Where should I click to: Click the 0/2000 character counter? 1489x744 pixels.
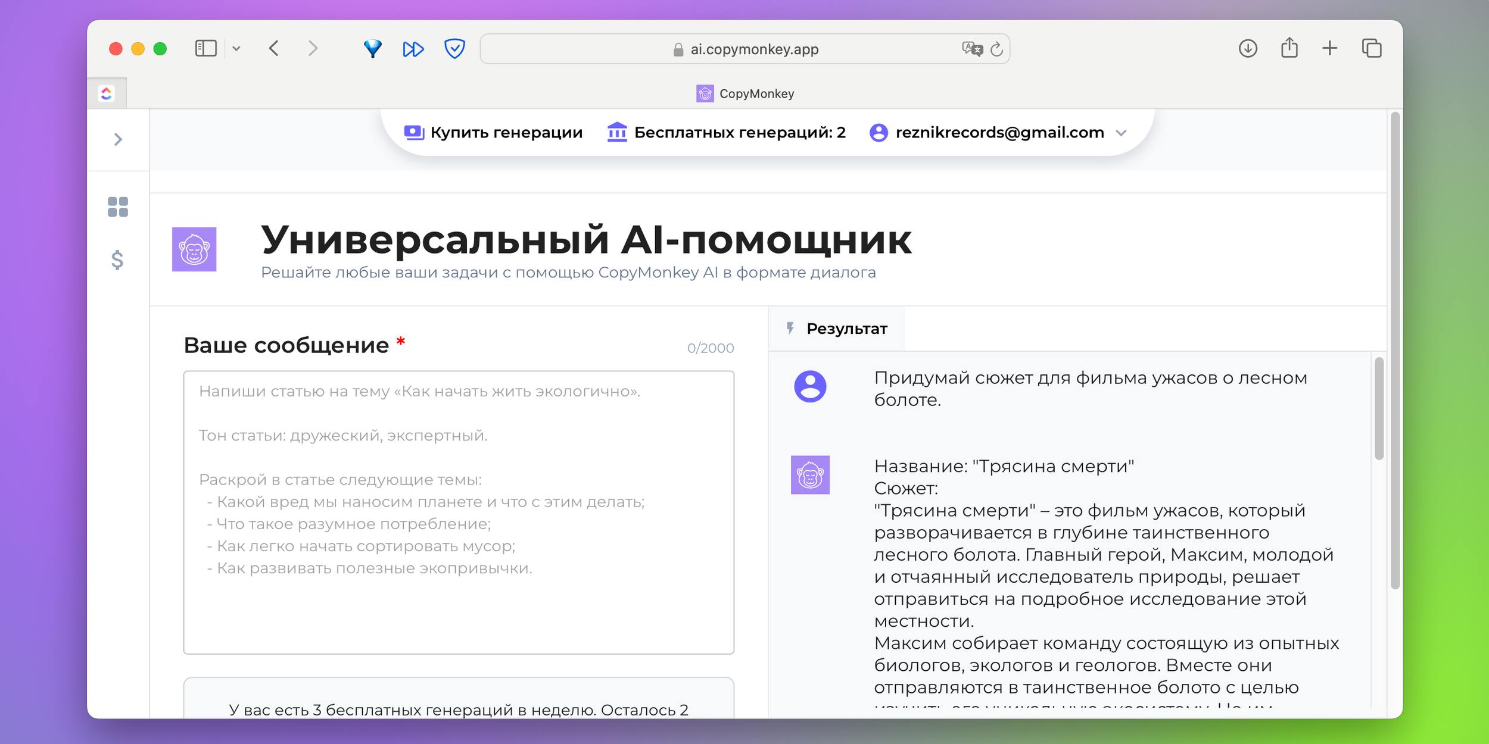pyautogui.click(x=711, y=348)
